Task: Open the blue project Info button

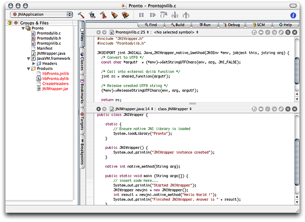Action: (293, 15)
